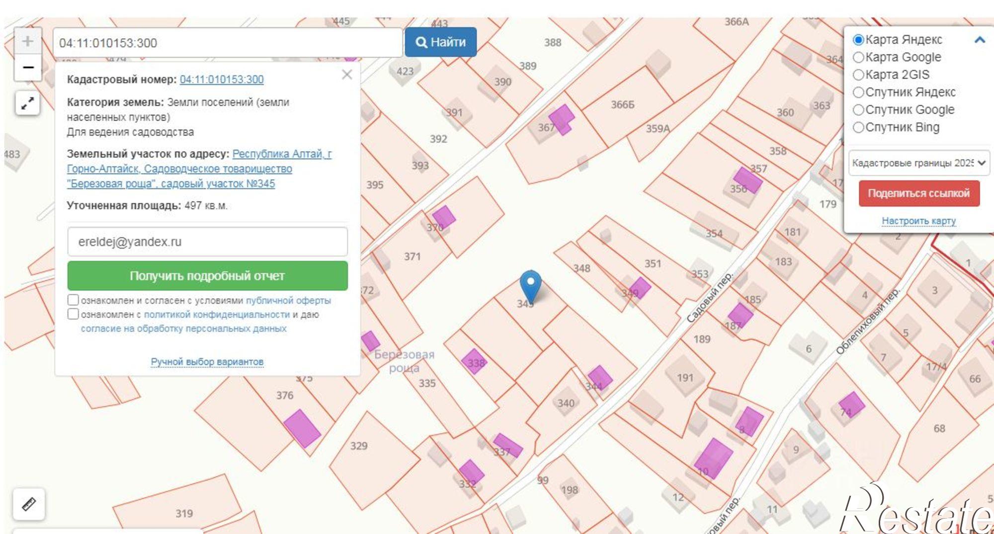Click the Найти search button
This screenshot has height=534, width=994.
[x=440, y=42]
